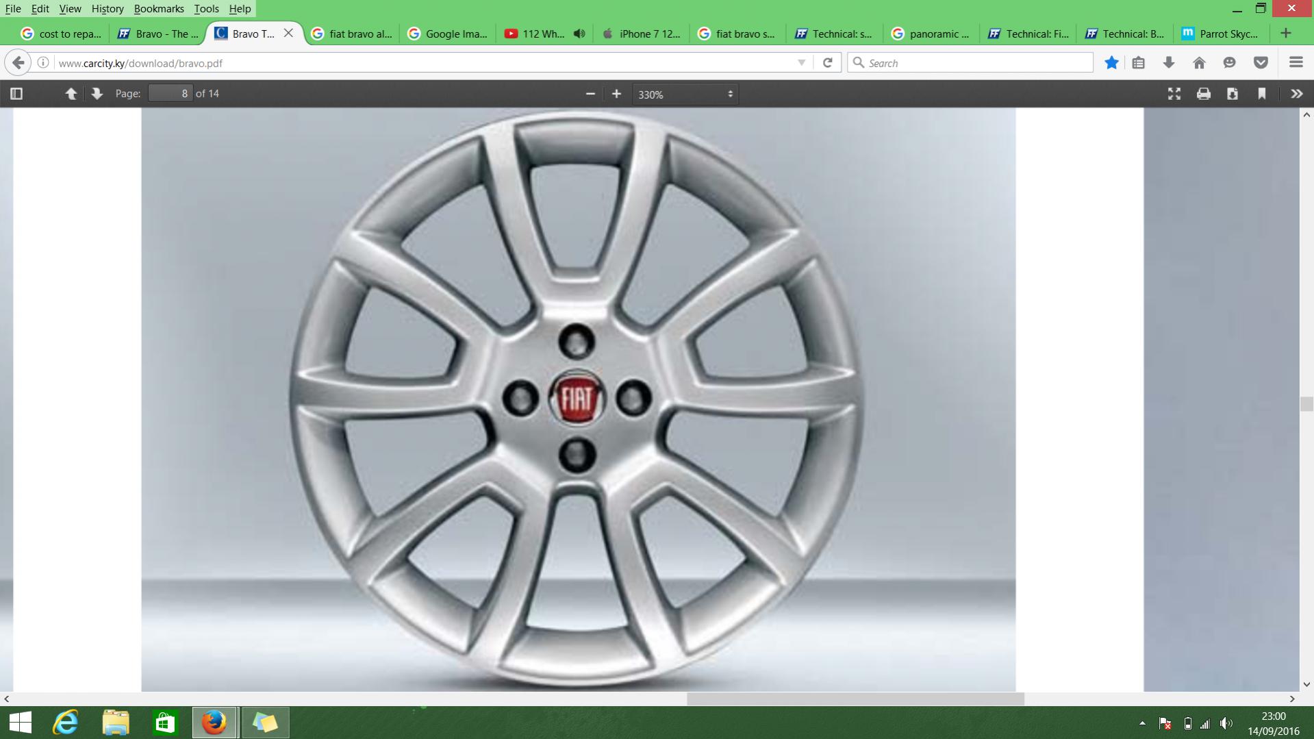Toggle the PDF viewer sidebar
The image size is (1314, 739).
point(16,94)
